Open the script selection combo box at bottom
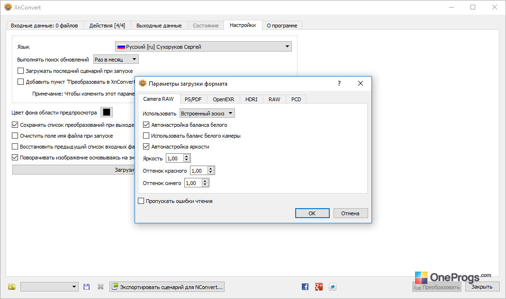This screenshot has width=506, height=299. point(49,287)
